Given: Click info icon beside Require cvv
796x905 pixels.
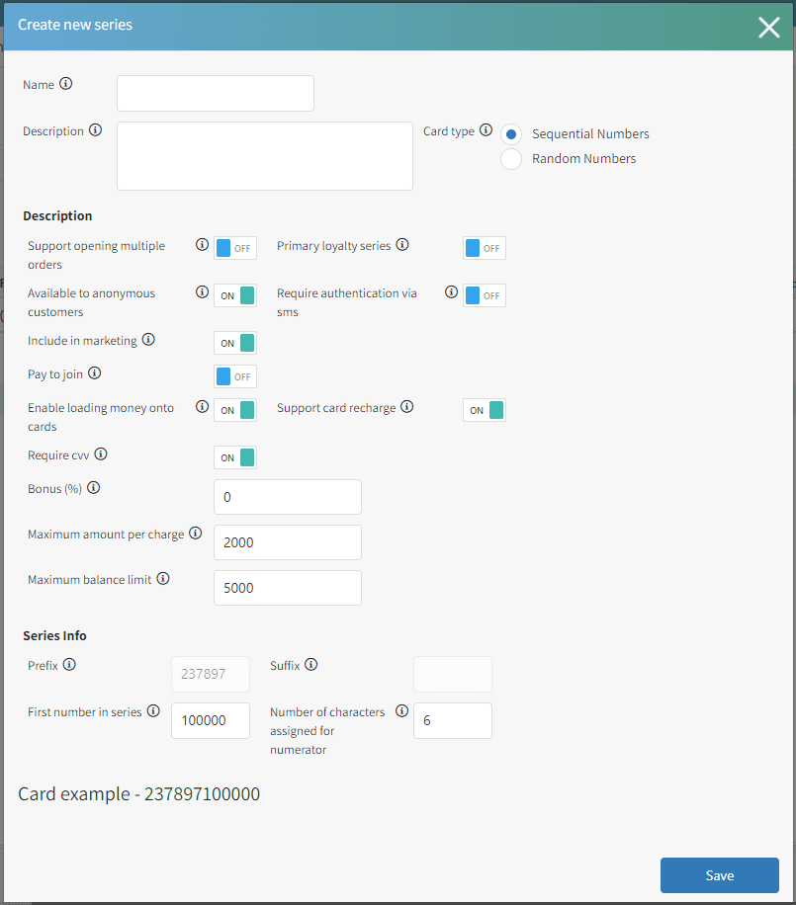Looking at the screenshot, I should (x=101, y=454).
